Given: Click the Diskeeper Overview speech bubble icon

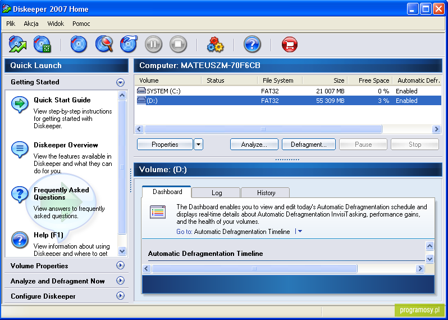Looking at the screenshot, I should [x=20, y=149].
